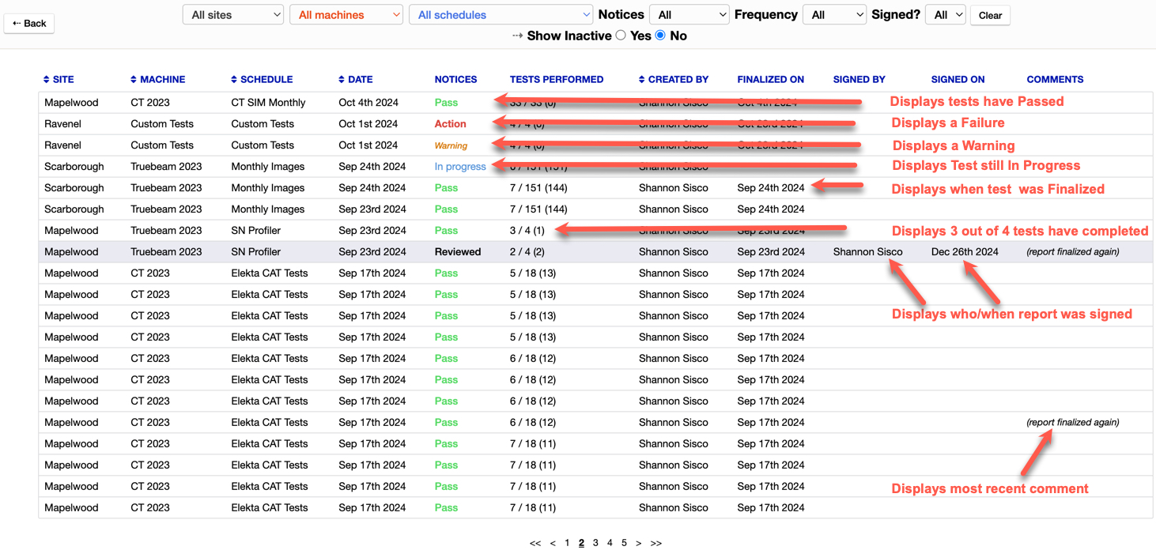The height and width of the screenshot is (554, 1156).
Task: Select Yes for Show Inactive
Action: click(621, 36)
